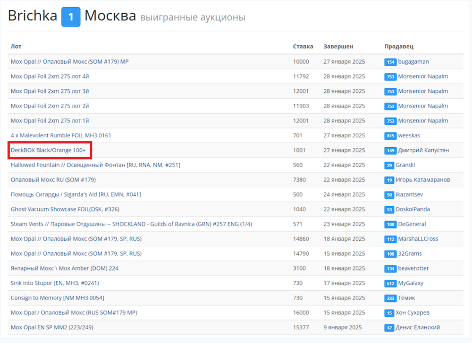Open the Steam Vents SHOCKLAND lot
472x343 pixels.
point(131,224)
